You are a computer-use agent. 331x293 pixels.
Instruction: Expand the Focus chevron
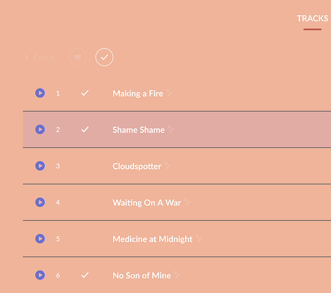26,57
